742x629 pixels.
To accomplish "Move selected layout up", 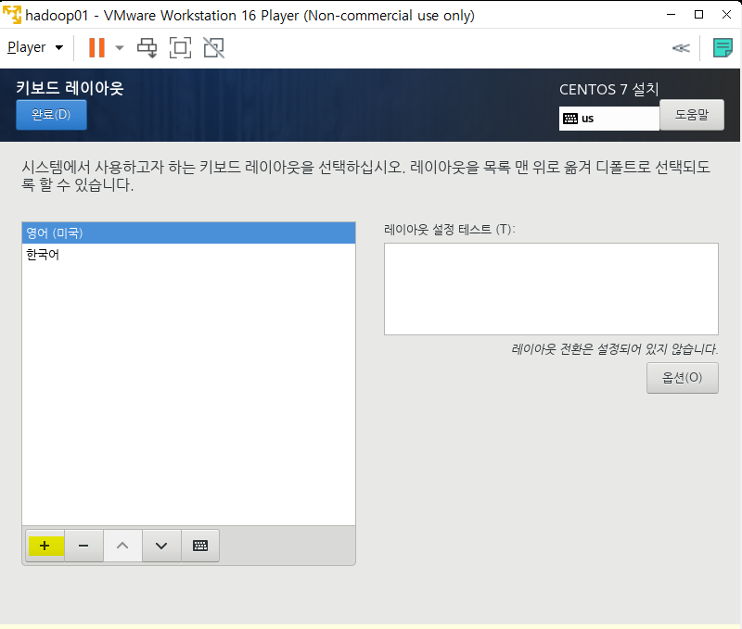I will 122,546.
